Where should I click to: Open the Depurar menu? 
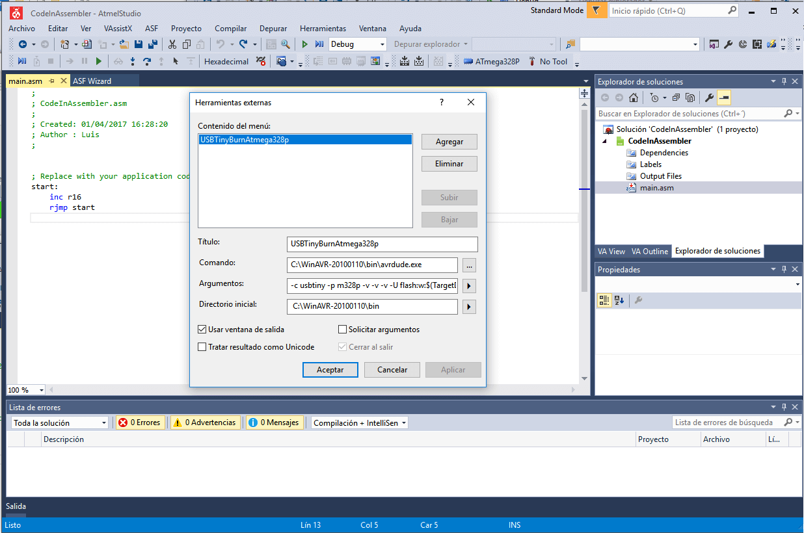pos(273,29)
